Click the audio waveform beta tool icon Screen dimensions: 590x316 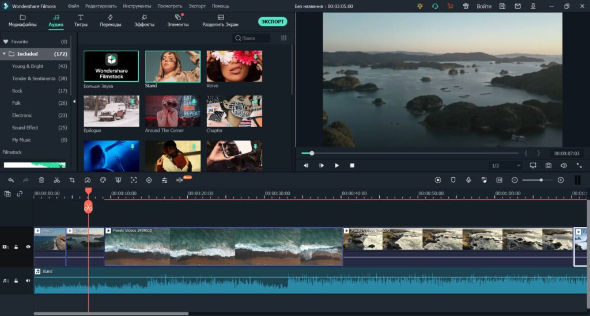coord(180,180)
